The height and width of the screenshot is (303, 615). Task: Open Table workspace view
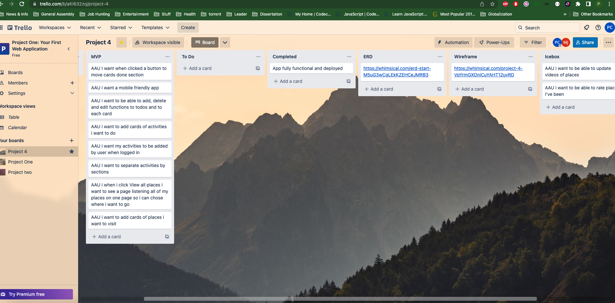(x=14, y=117)
